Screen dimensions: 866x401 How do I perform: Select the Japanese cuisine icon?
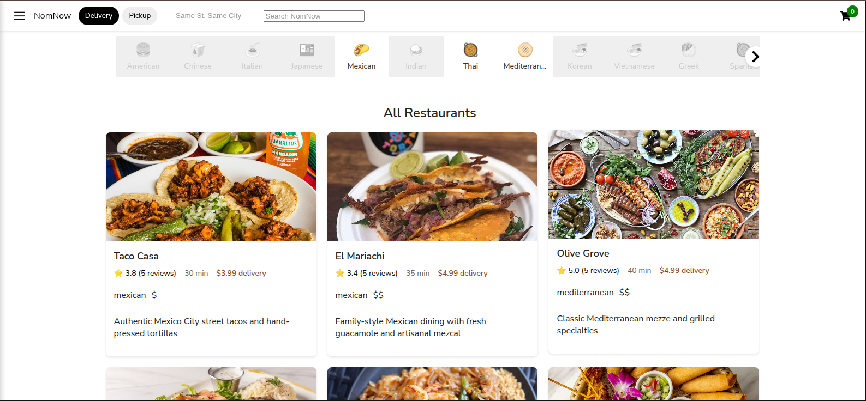[x=307, y=50]
